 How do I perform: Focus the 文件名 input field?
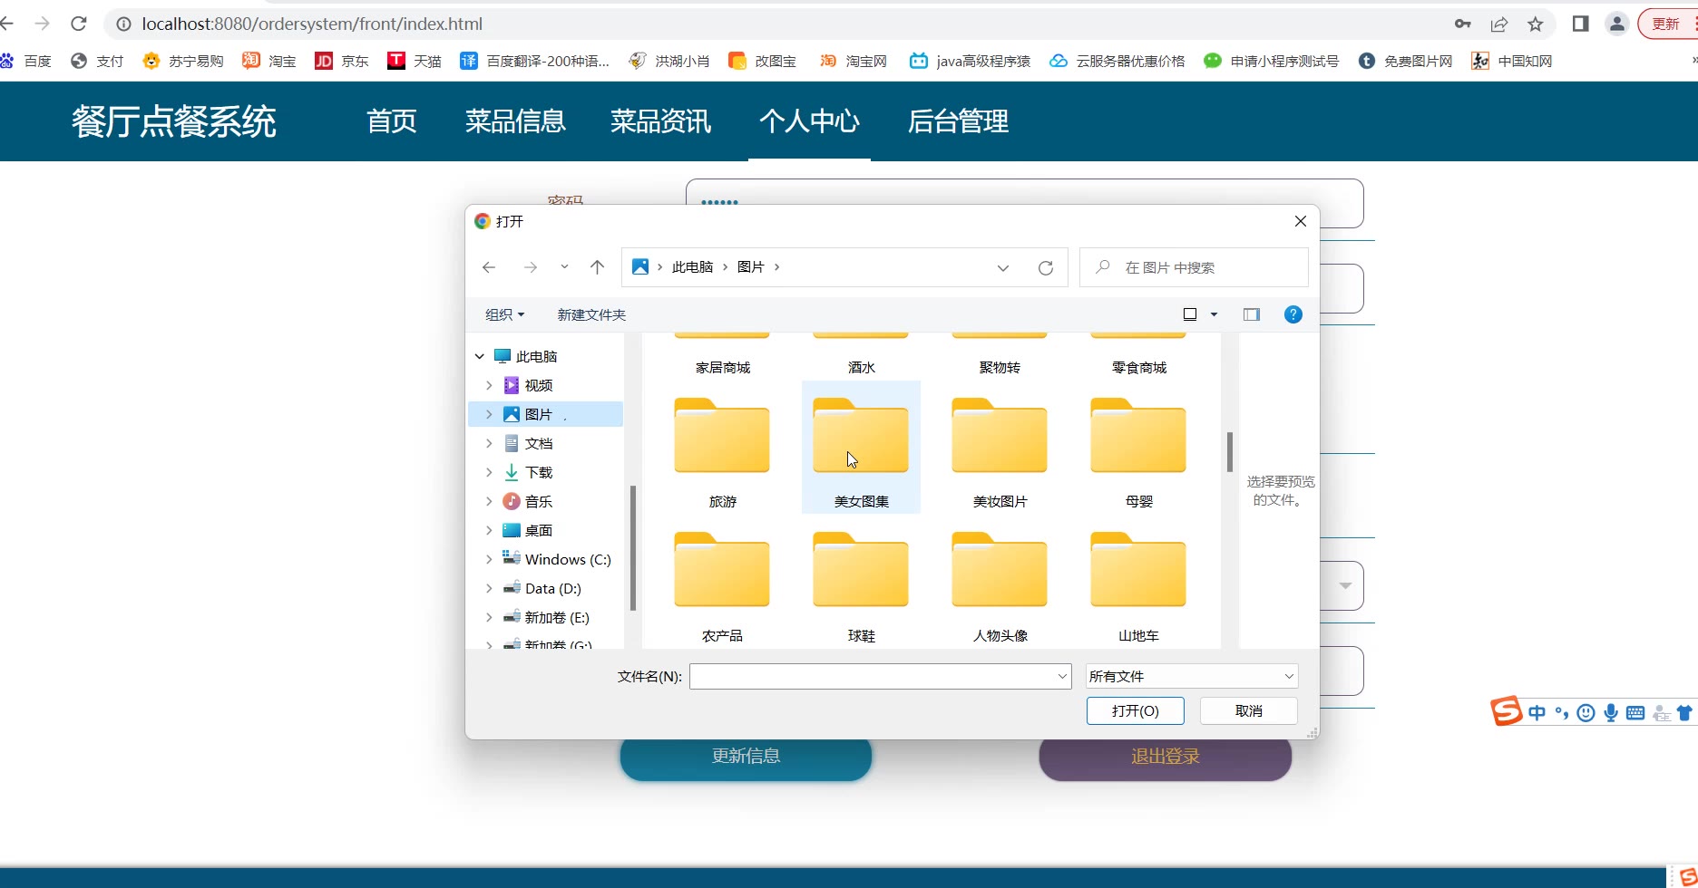click(x=871, y=676)
